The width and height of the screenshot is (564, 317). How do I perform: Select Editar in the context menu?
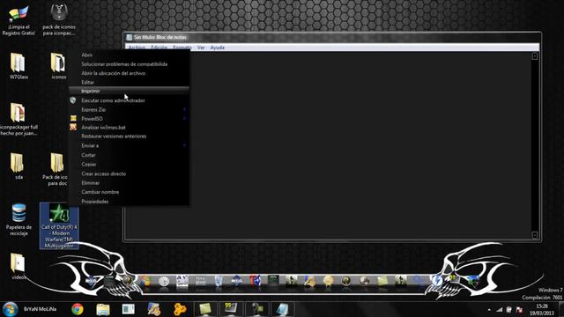point(129,82)
